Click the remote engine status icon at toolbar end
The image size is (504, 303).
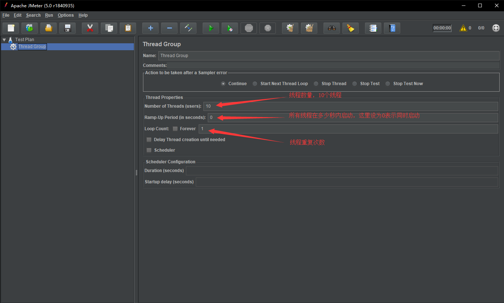click(496, 28)
